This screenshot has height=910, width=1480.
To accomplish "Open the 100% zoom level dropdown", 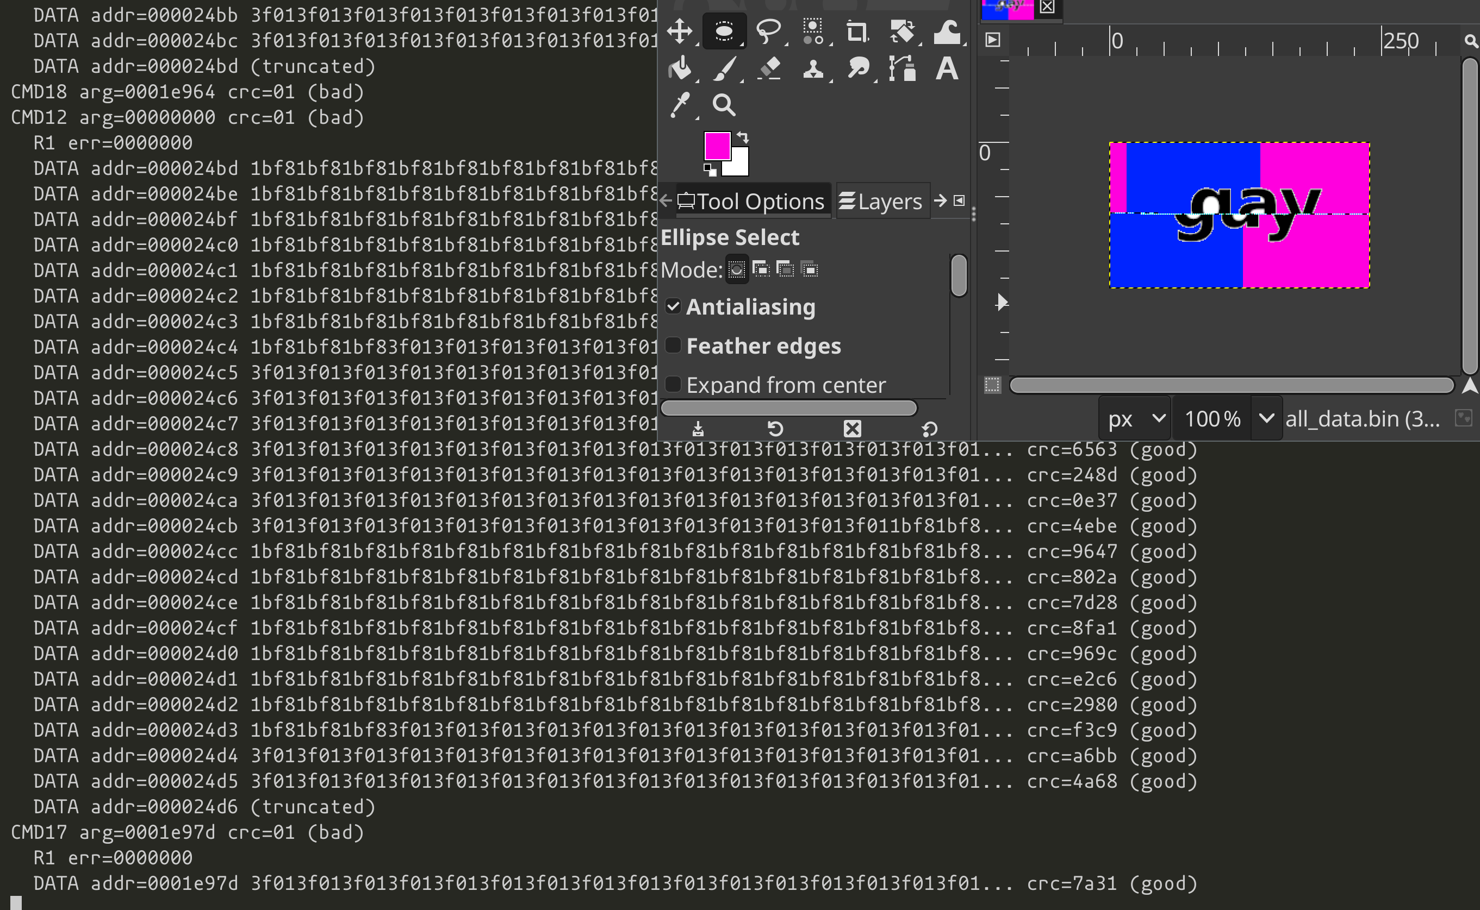I will coord(1266,418).
